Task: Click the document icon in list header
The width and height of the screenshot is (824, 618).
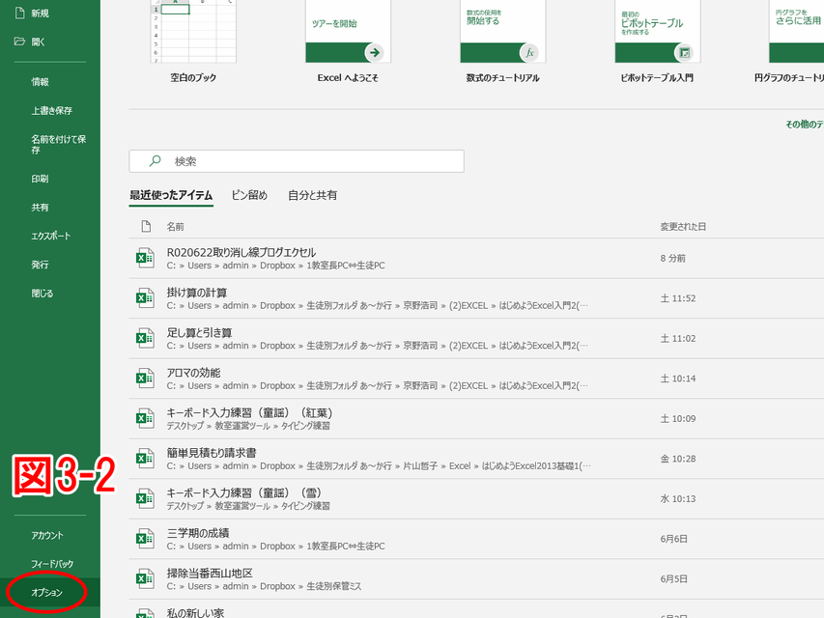Action: [x=146, y=226]
